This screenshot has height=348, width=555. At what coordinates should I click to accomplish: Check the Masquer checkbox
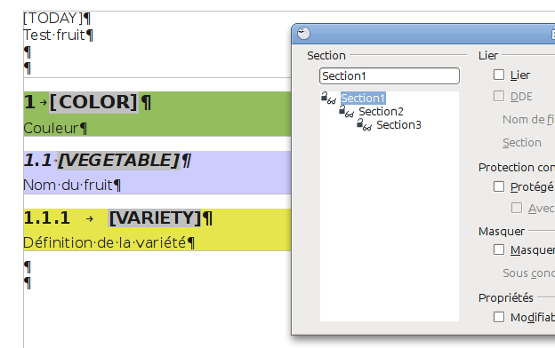coord(499,249)
